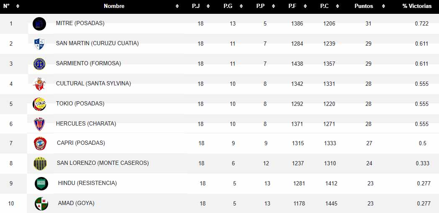Sort by P.G using its sort arrows
The width and height of the screenshot is (439, 213).
click(x=241, y=6)
